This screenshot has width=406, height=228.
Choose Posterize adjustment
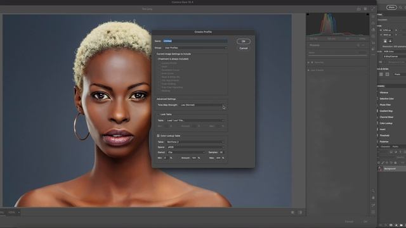pos(384,142)
